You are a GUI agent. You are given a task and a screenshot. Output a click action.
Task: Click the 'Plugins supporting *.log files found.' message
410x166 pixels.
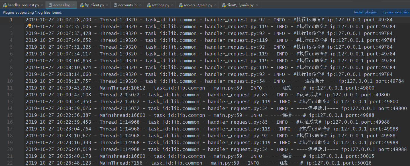pos(32,12)
